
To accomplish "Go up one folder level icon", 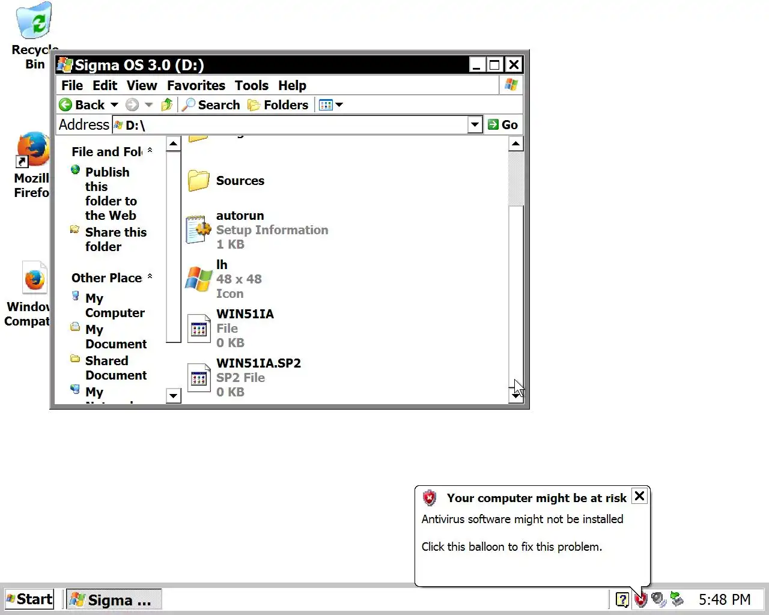I will (167, 105).
